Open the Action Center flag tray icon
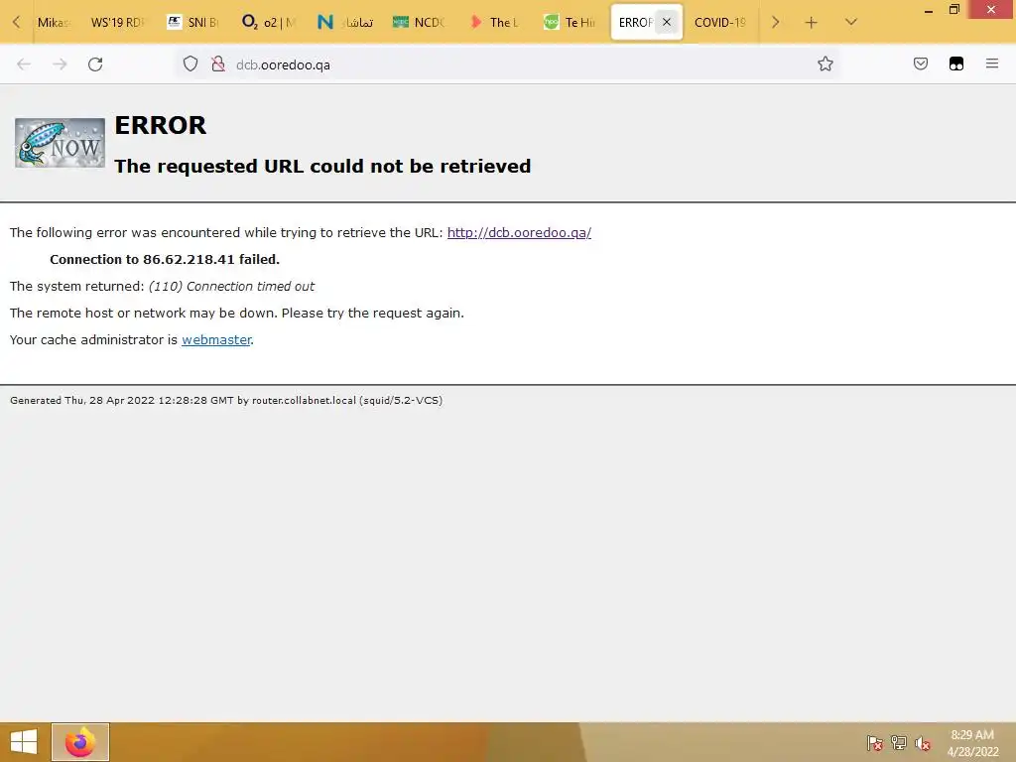This screenshot has height=762, width=1016. [875, 742]
